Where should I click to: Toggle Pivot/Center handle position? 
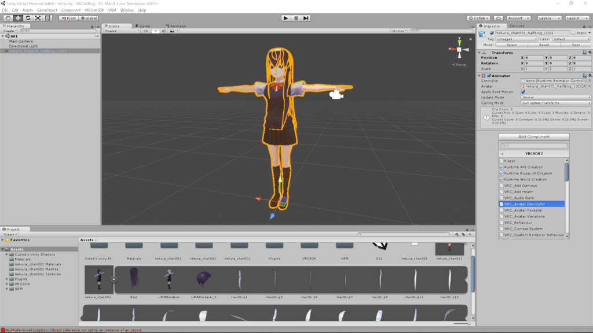point(69,18)
